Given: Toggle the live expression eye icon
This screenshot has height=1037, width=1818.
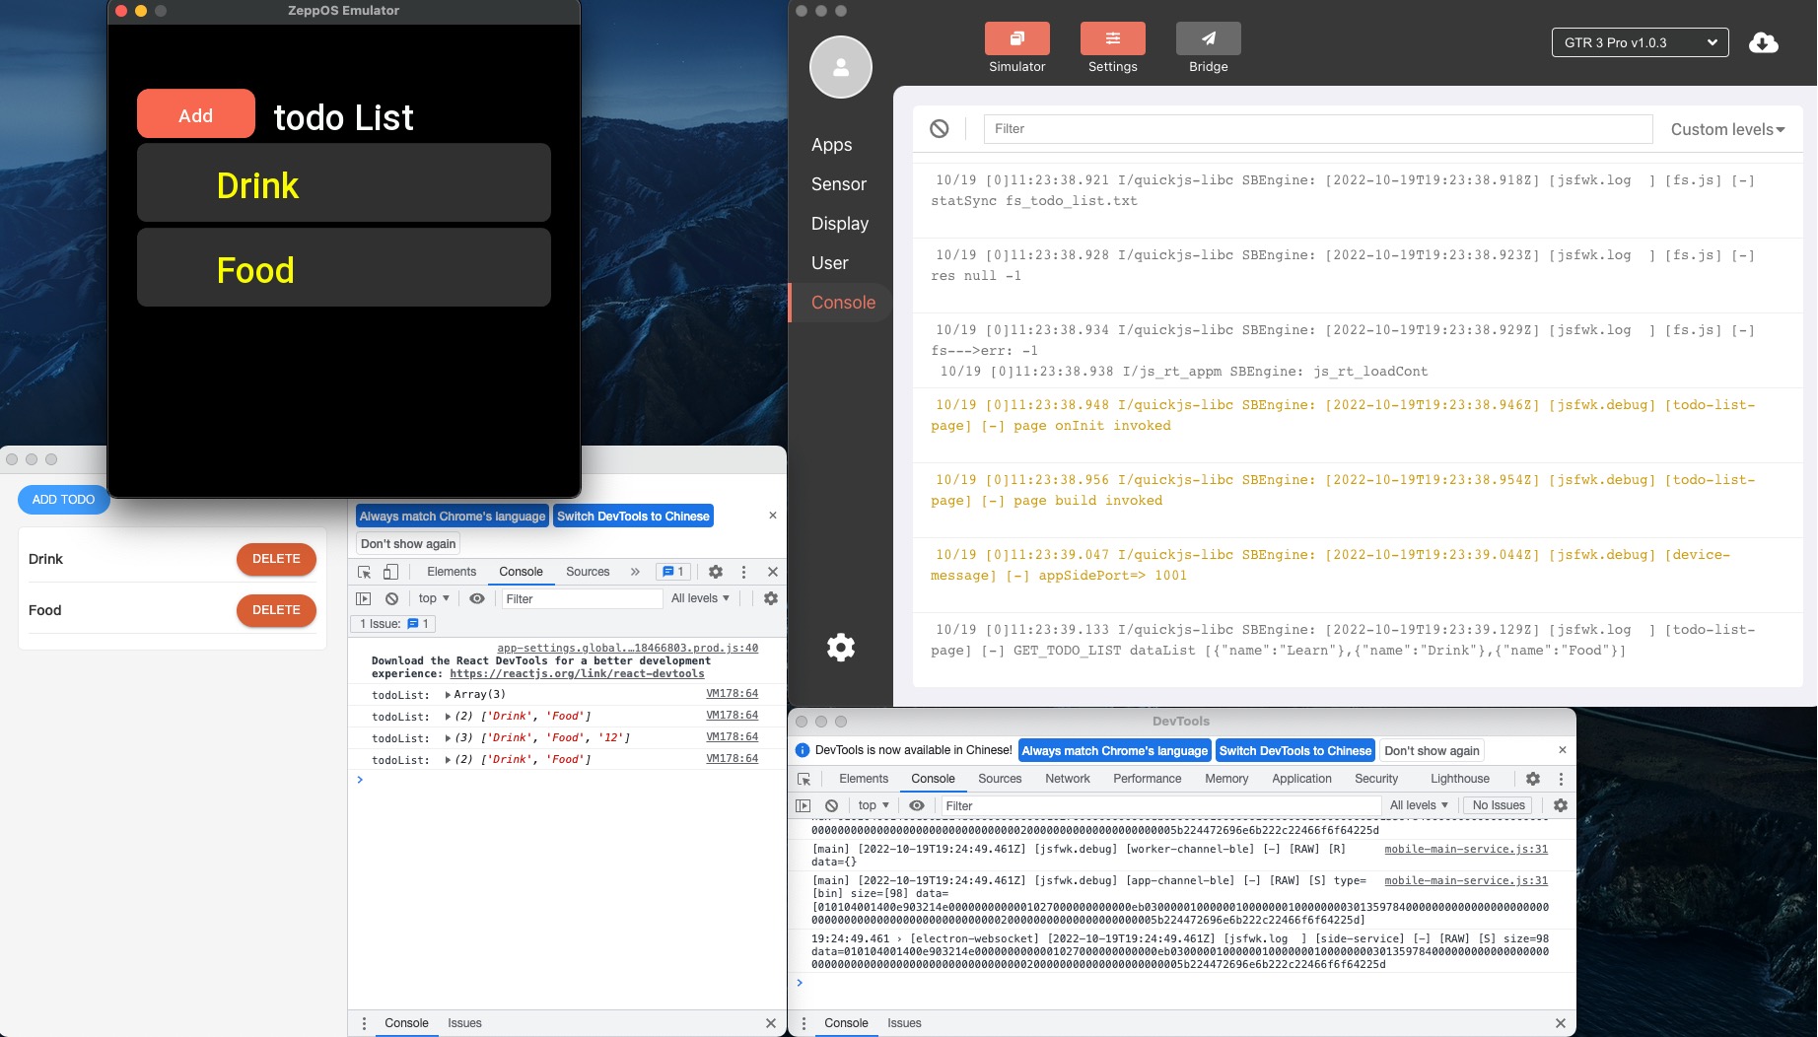Looking at the screenshot, I should pos(477,598).
